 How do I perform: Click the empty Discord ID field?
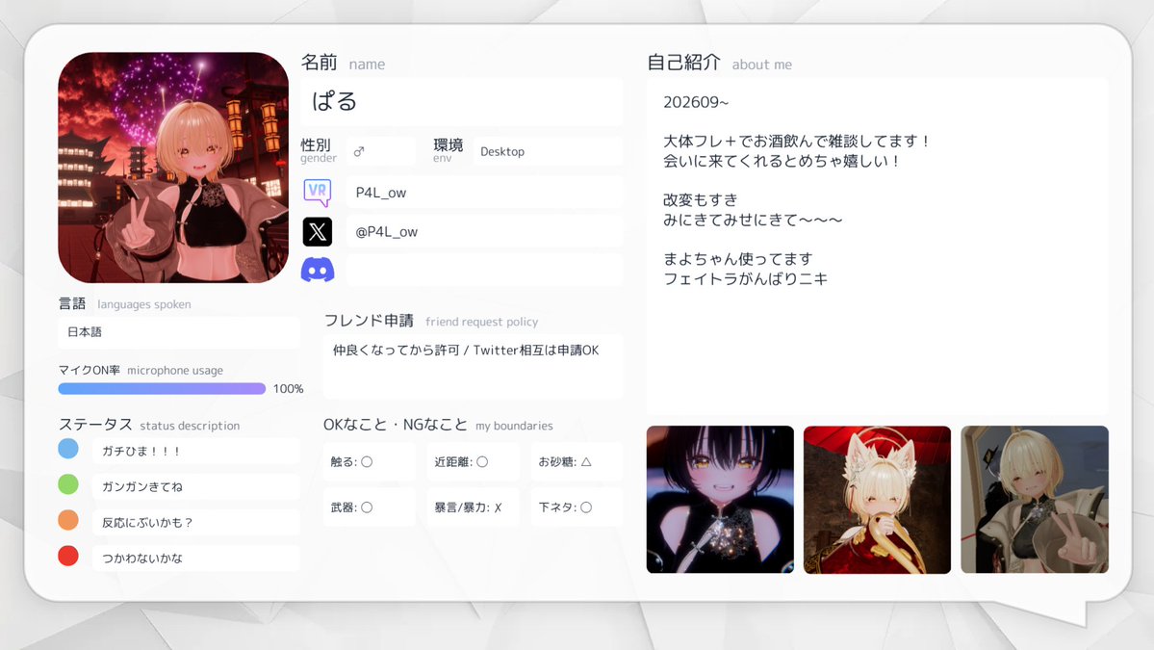click(x=484, y=271)
